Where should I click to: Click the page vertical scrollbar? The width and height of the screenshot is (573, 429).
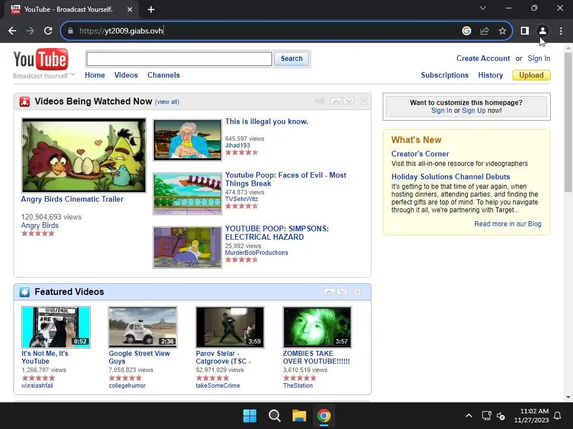[568, 122]
